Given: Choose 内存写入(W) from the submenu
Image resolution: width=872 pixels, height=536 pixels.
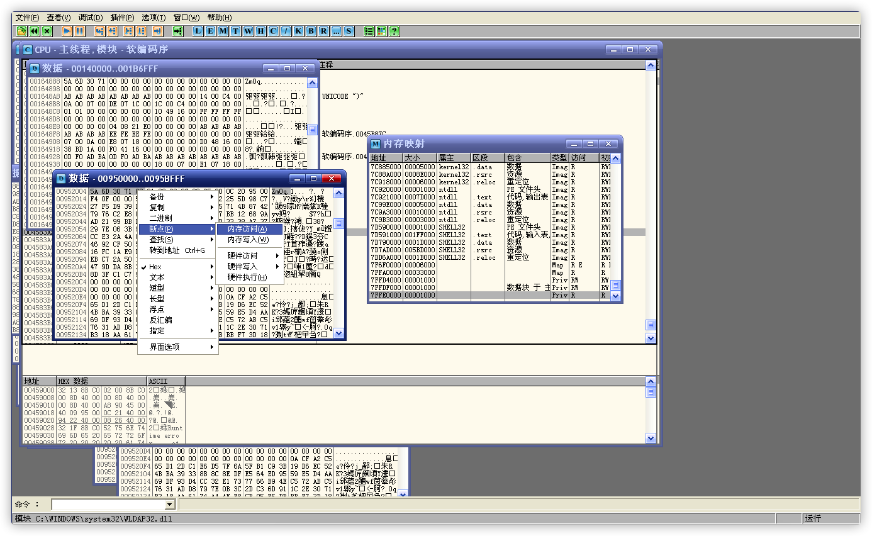Looking at the screenshot, I should click(248, 240).
